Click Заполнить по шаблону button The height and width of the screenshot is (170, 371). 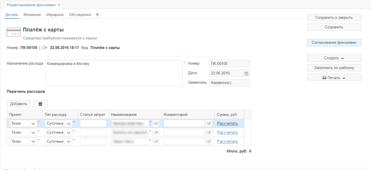334,68
